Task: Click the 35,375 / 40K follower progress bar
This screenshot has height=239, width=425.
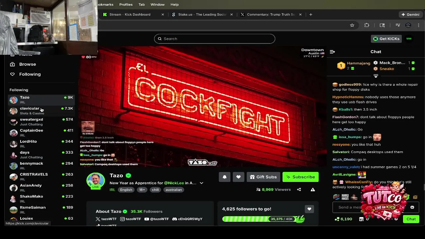Action: (263, 219)
